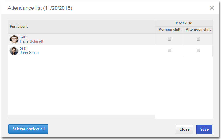Click the Close button
This screenshot has width=221, height=140.
point(184,129)
